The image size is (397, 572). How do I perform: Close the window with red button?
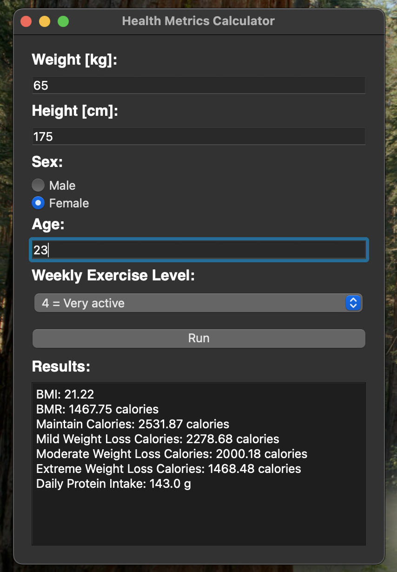[26, 21]
